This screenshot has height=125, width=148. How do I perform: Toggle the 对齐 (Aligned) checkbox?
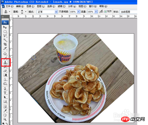point(105,12)
